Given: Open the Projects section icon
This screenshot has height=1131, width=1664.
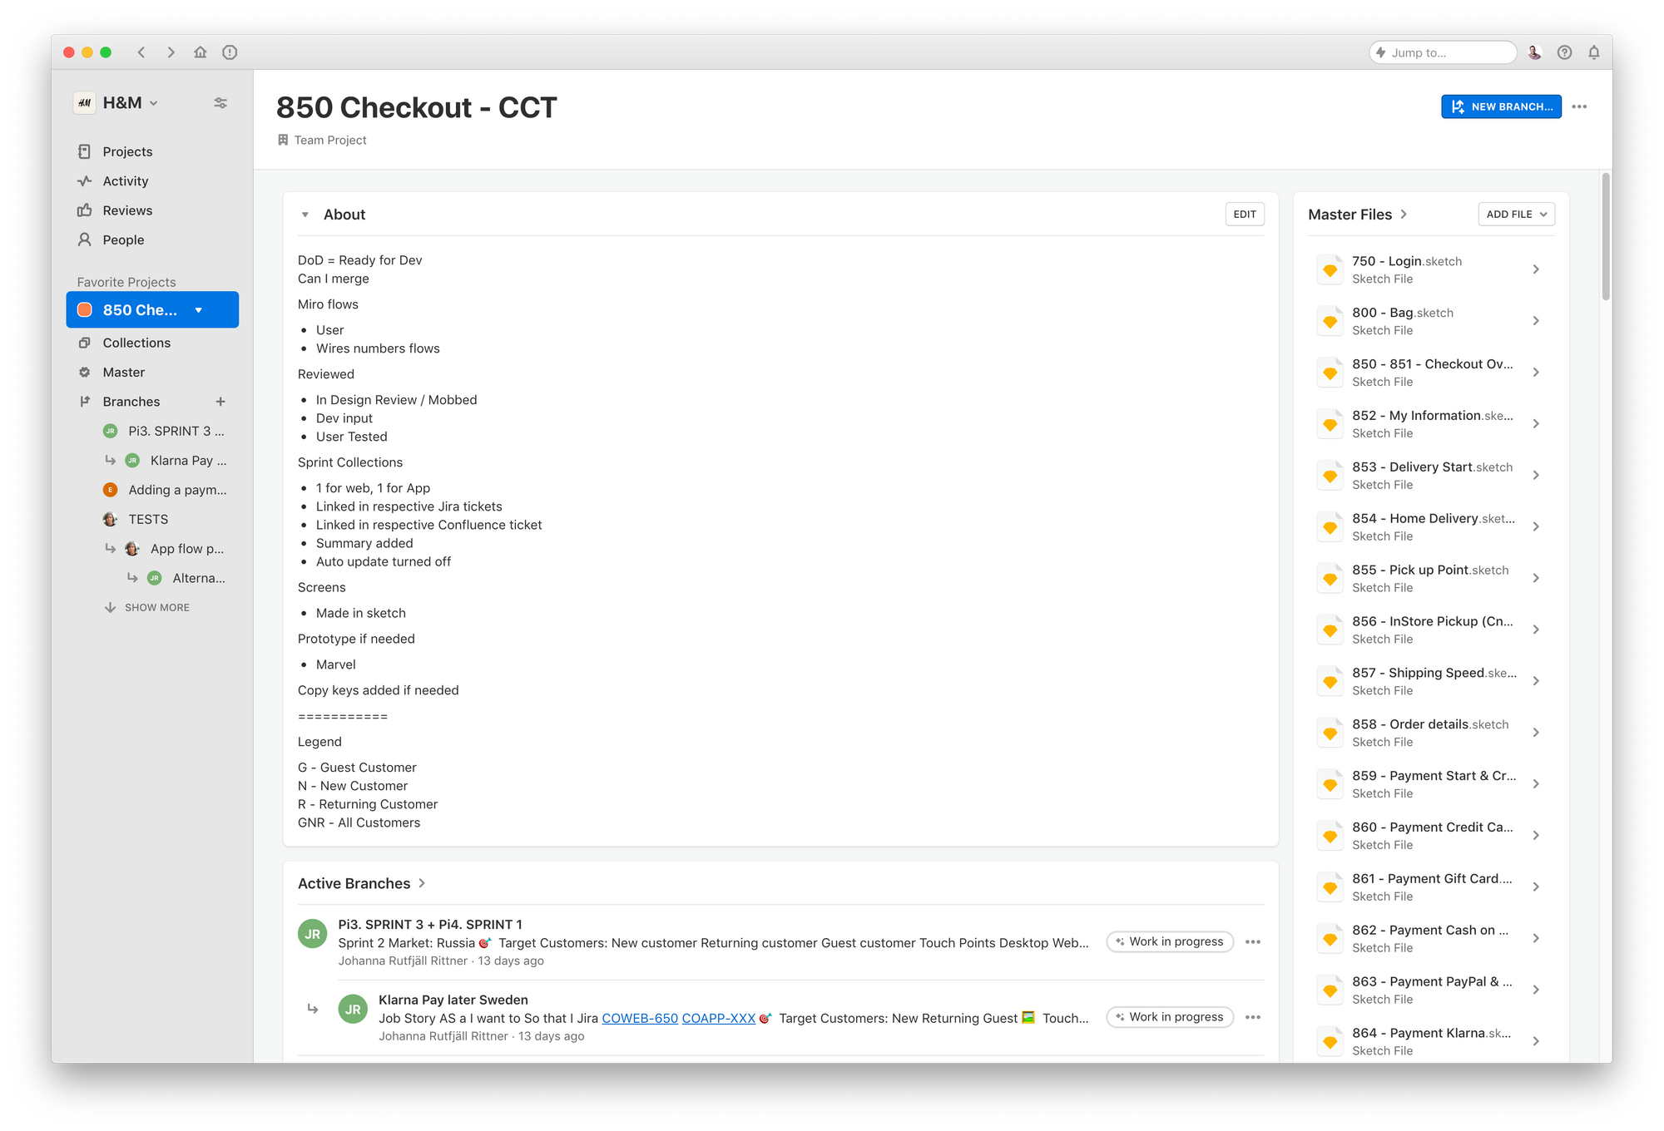Looking at the screenshot, I should click(85, 151).
